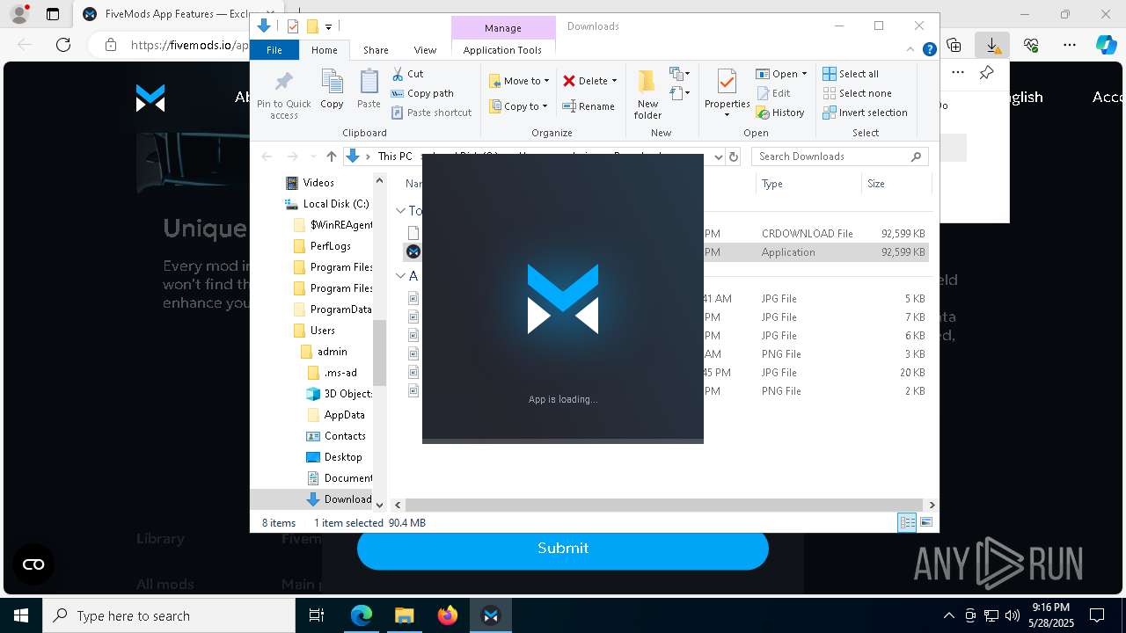The image size is (1126, 633).
Task: Click the Windows Start button
Action: pyautogui.click(x=21, y=615)
